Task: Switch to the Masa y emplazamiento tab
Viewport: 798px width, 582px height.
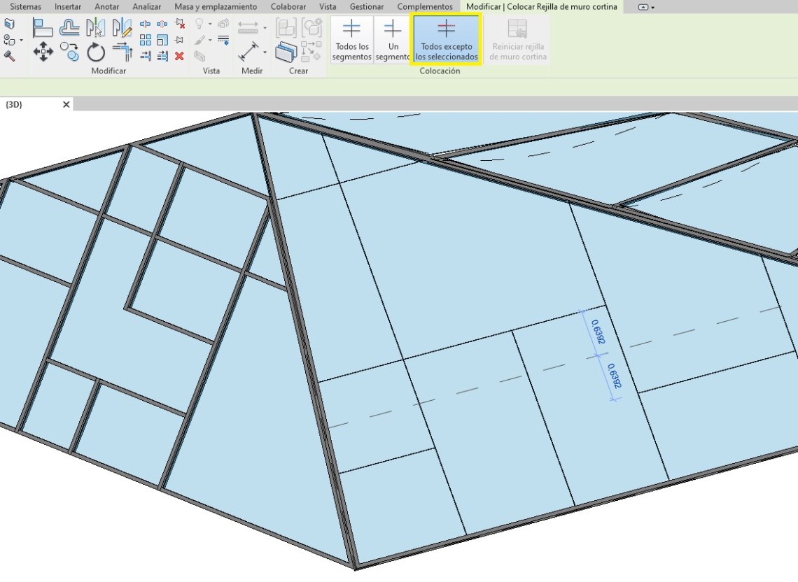Action: [216, 7]
